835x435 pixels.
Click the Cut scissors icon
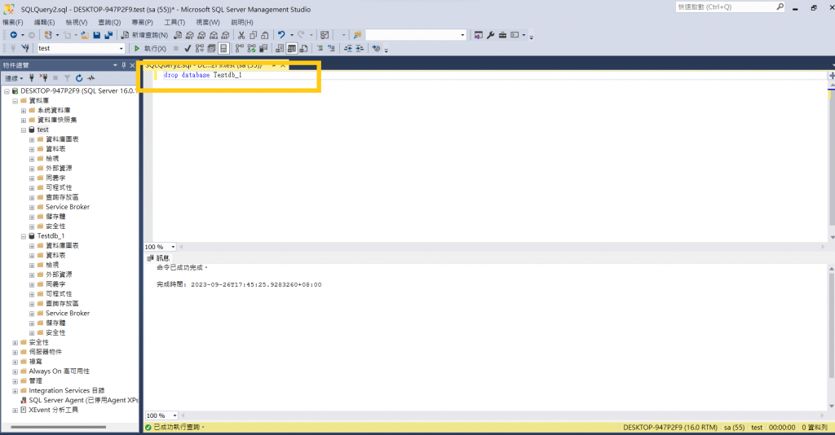click(241, 35)
